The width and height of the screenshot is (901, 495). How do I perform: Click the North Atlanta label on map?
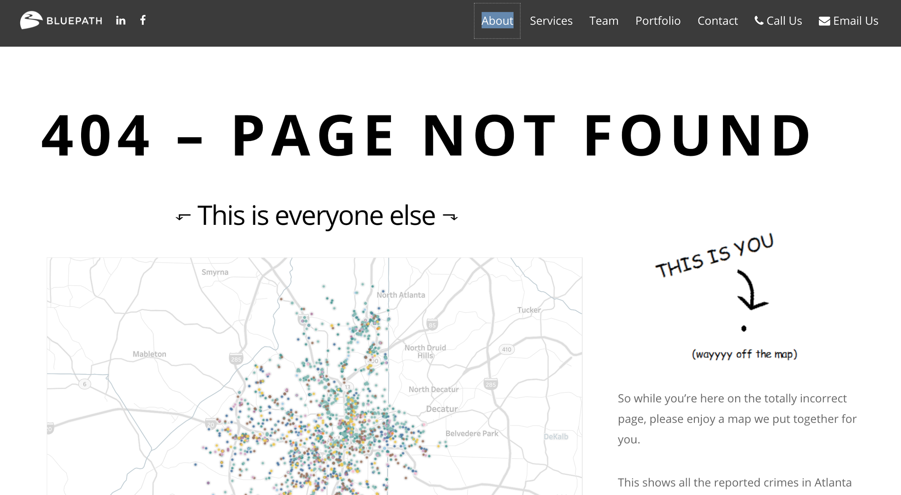point(401,295)
